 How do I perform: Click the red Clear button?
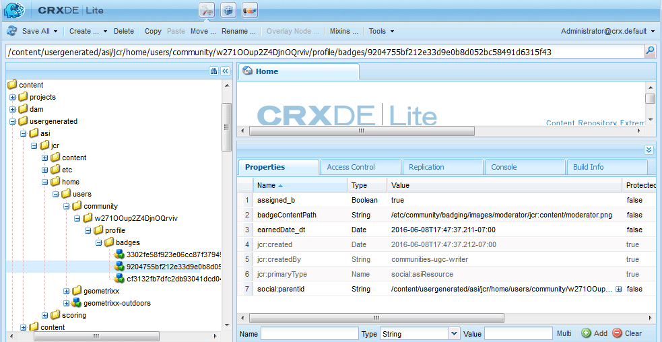pos(627,333)
